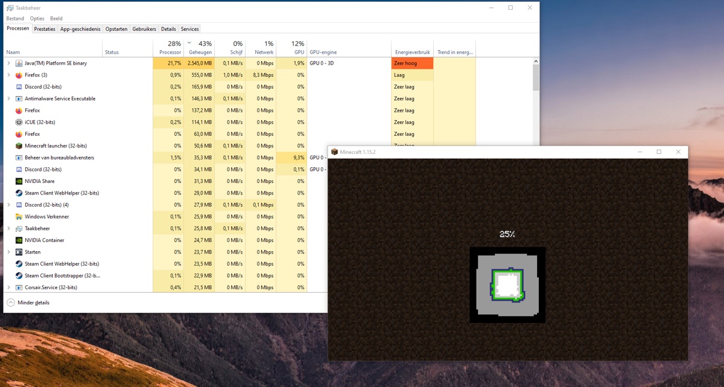Click the Antimalware Service Executable icon
This screenshot has width=724, height=387.
click(19, 98)
